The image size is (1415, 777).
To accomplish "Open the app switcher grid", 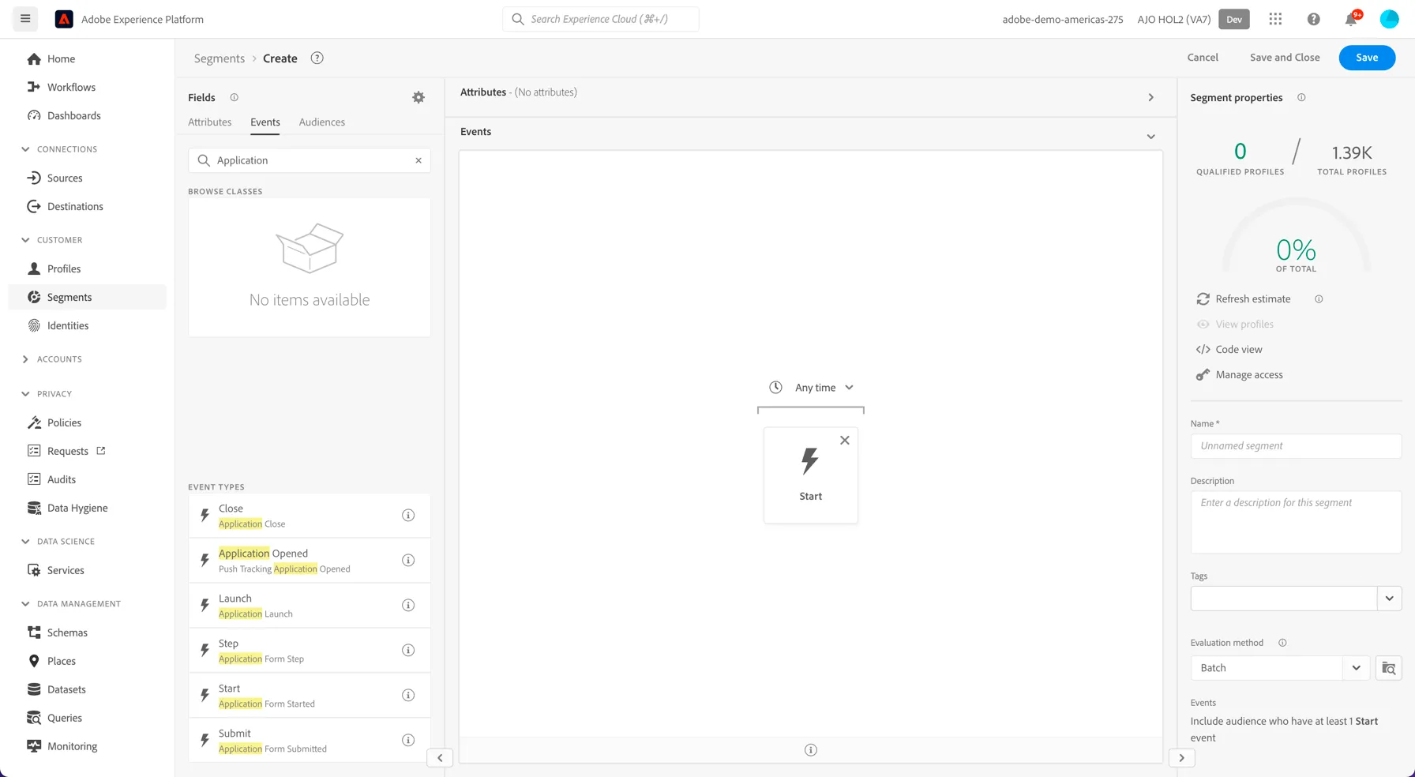I will pyautogui.click(x=1275, y=19).
